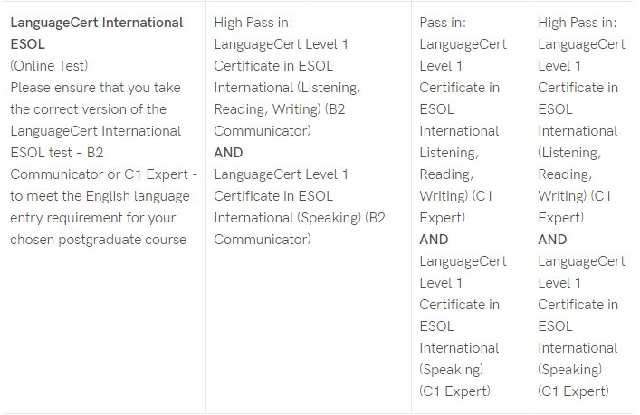
Task: Click the '(Online Test)' text
Action: (x=49, y=66)
